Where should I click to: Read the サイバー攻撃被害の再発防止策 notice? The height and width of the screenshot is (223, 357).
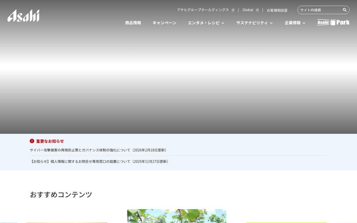[98, 150]
